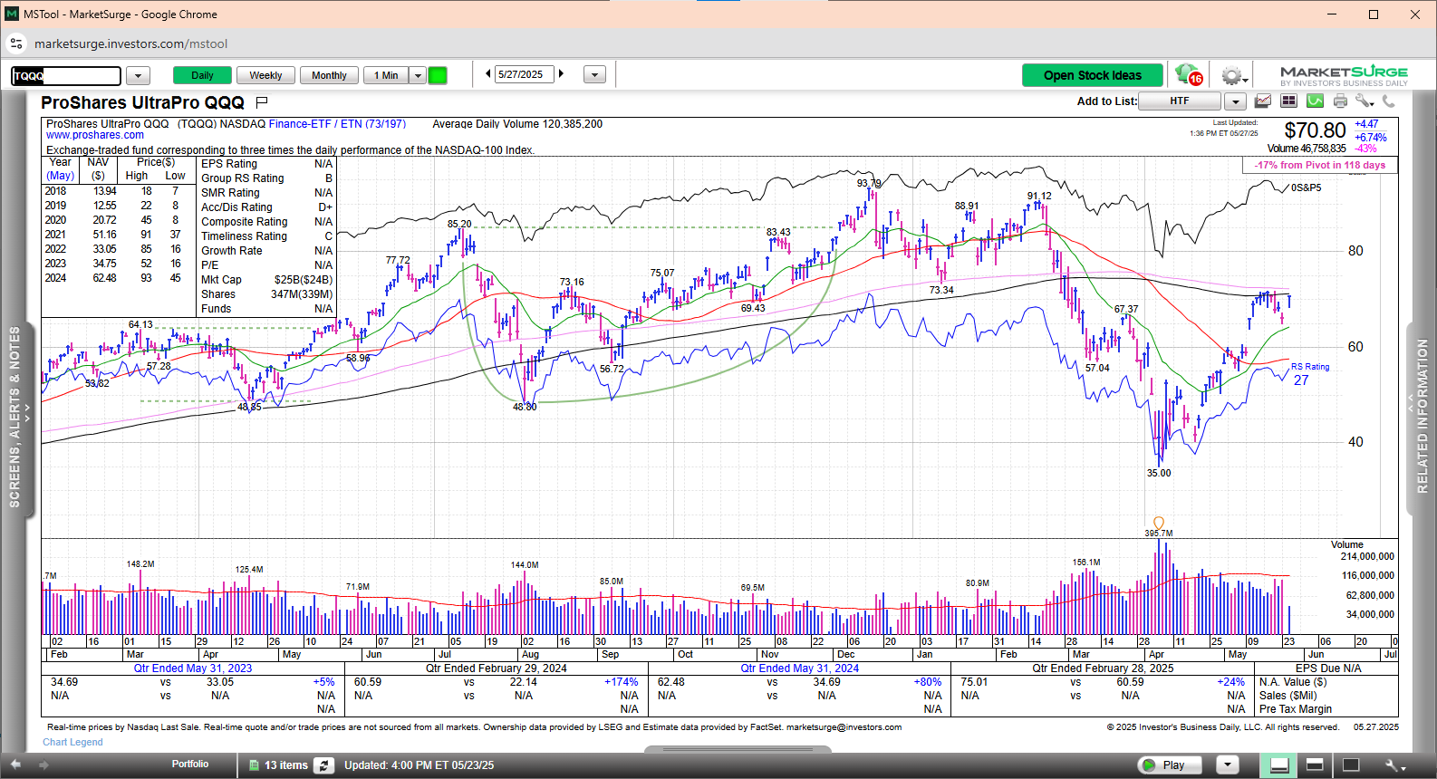
Task: Click the green list icon beside 13 items
Action: click(254, 765)
